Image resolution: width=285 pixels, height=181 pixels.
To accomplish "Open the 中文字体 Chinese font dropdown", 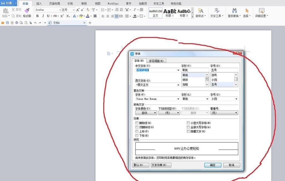I will pos(178,70).
